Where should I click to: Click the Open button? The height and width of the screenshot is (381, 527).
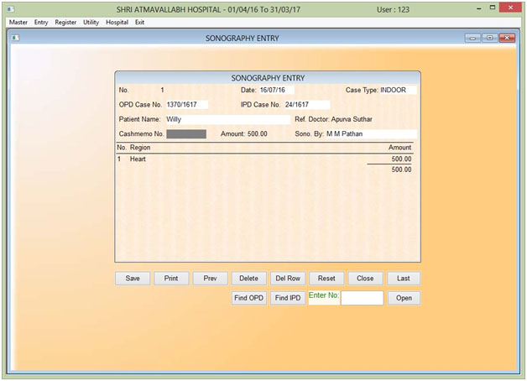[404, 298]
